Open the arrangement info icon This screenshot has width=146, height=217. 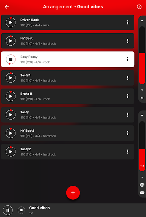(x=139, y=7)
